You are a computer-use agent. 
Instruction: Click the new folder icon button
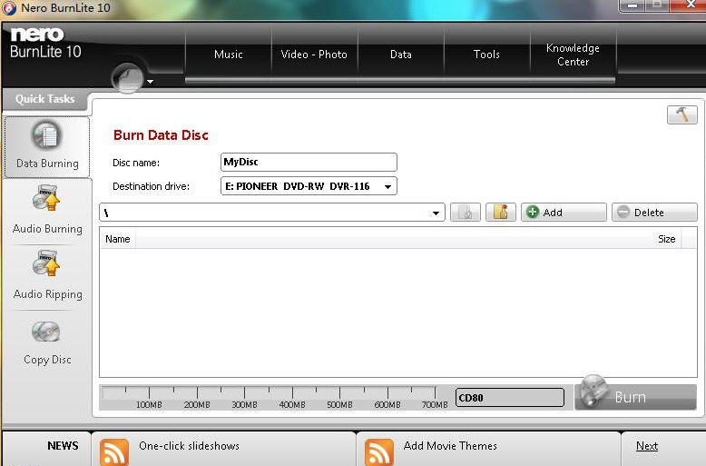501,213
